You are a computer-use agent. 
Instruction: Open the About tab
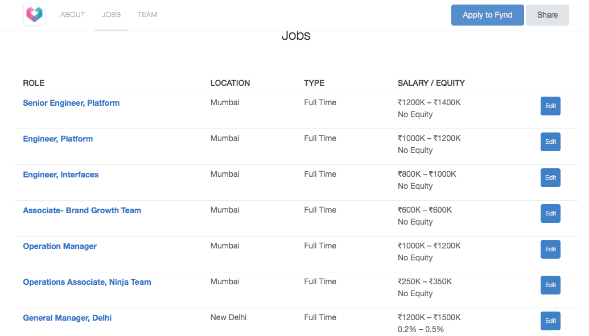[x=73, y=15]
